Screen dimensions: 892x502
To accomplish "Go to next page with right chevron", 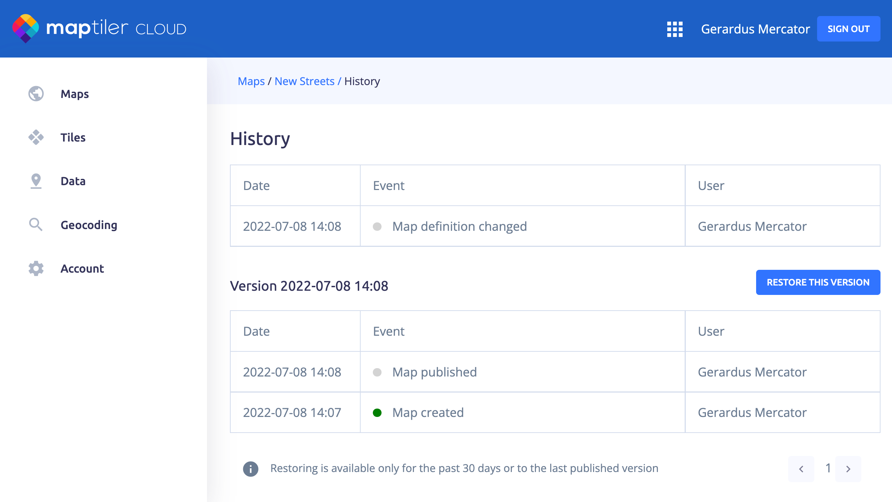I will click(848, 469).
